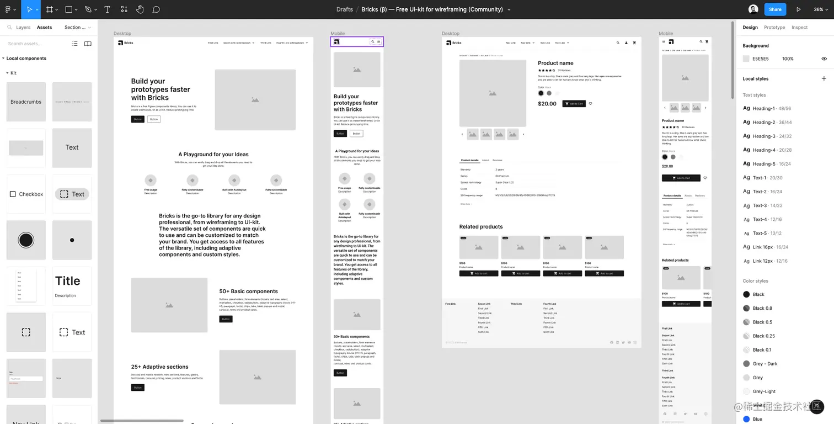The height and width of the screenshot is (424, 834).
Task: Add a new local style with plus
Action: click(824, 78)
